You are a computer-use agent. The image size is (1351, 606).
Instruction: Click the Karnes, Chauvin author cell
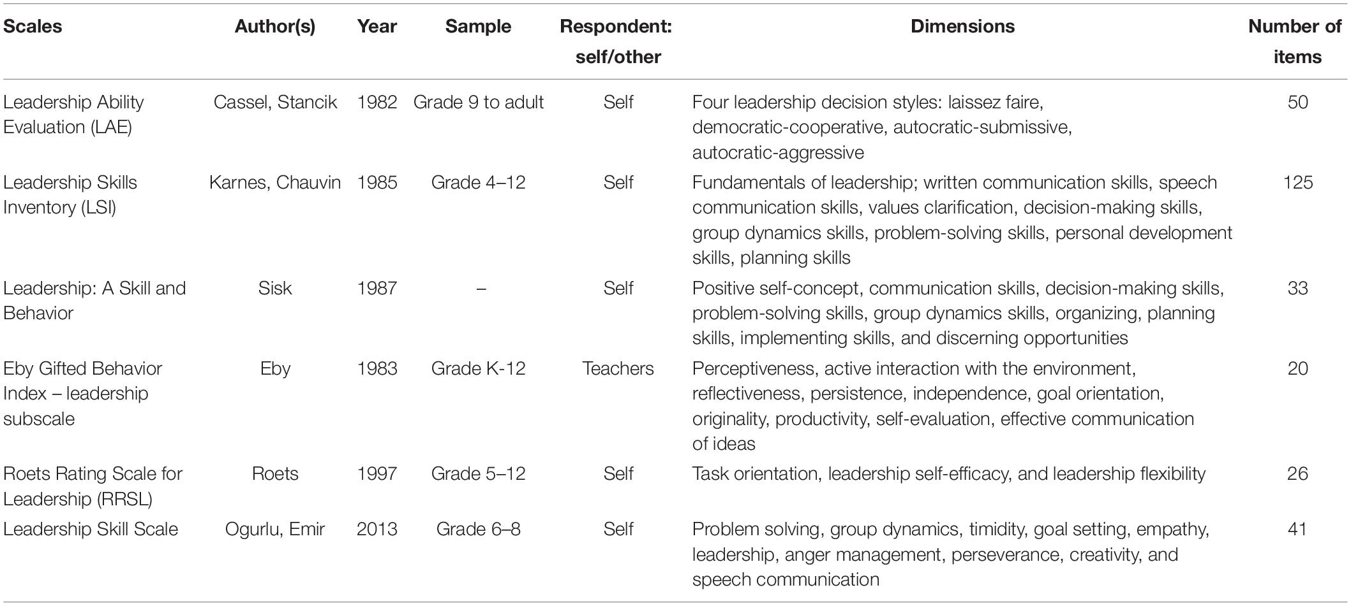[275, 183]
